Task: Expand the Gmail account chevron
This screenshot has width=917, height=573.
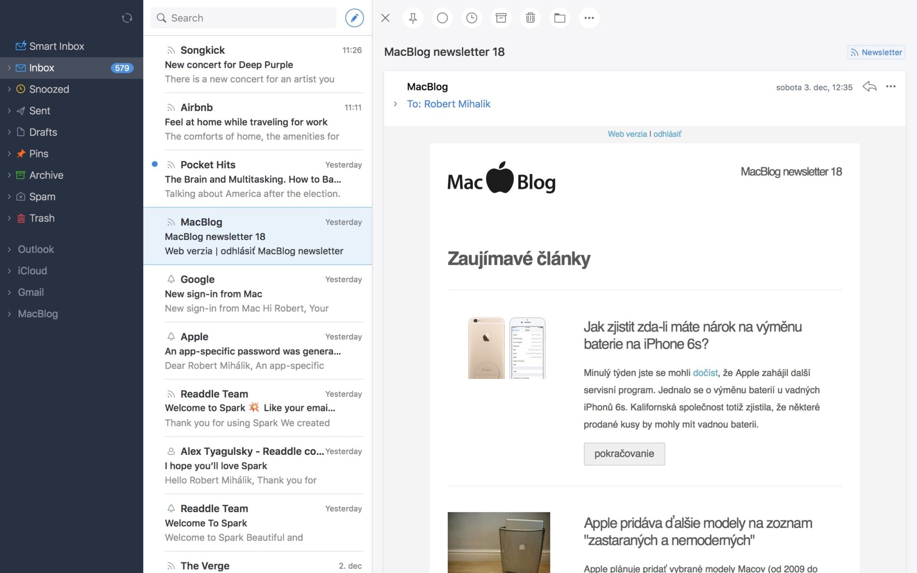Action: pyautogui.click(x=9, y=292)
